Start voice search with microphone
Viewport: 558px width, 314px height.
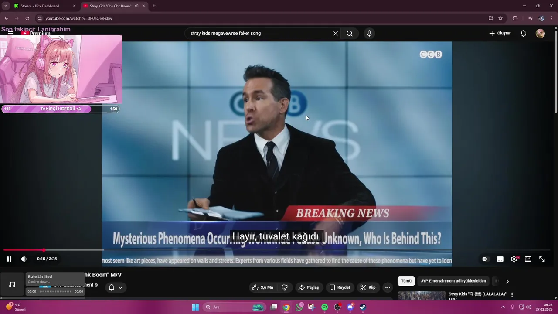tap(369, 34)
